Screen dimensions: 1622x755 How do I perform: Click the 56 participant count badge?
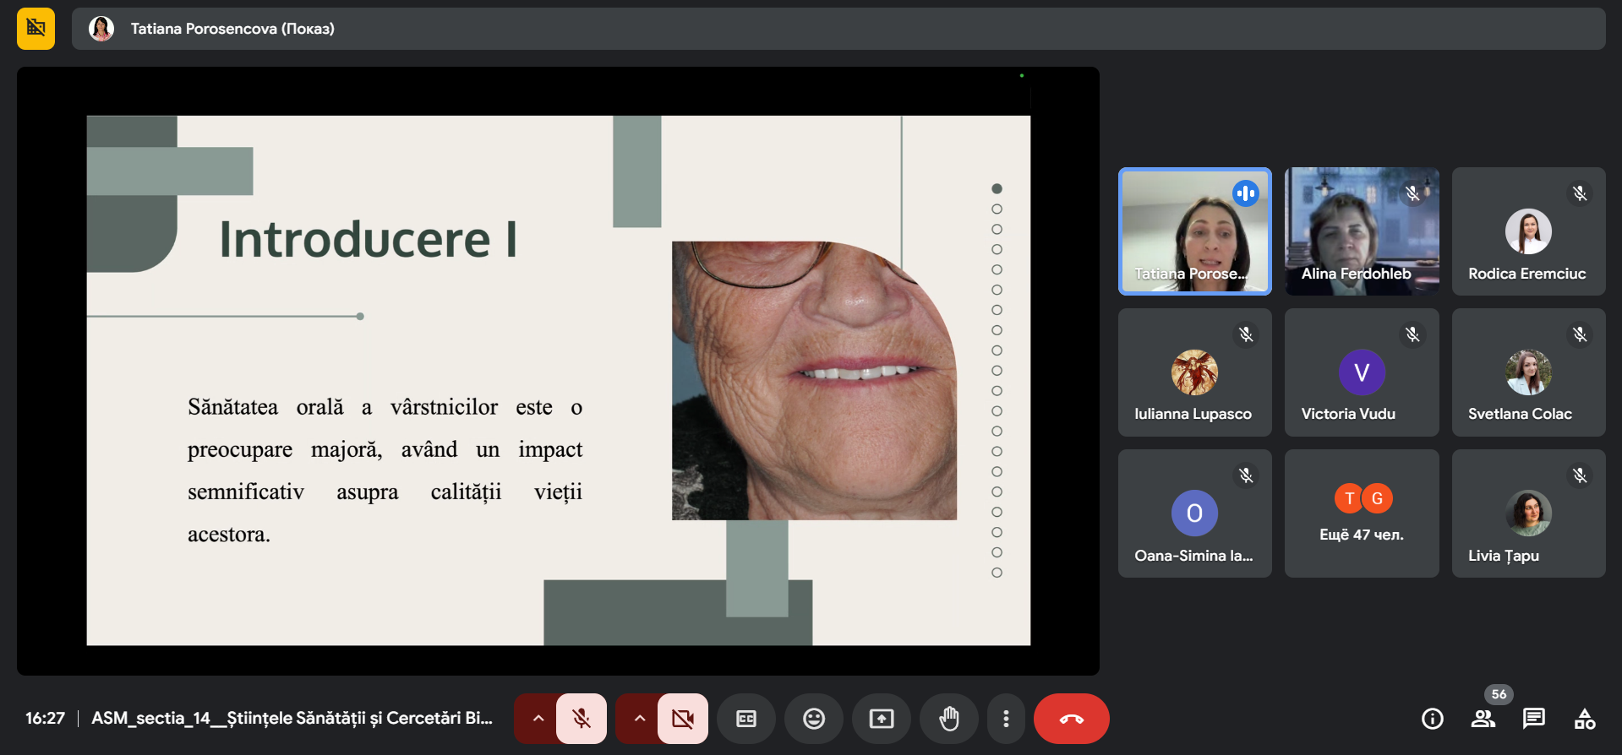1499,694
